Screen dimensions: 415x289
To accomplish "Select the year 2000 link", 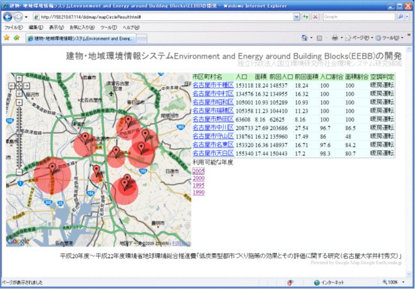I will coord(199,178).
